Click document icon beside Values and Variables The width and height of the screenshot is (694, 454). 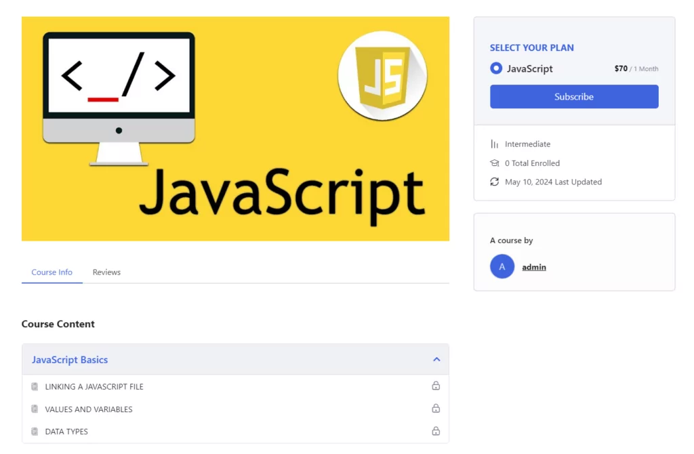pyautogui.click(x=35, y=409)
